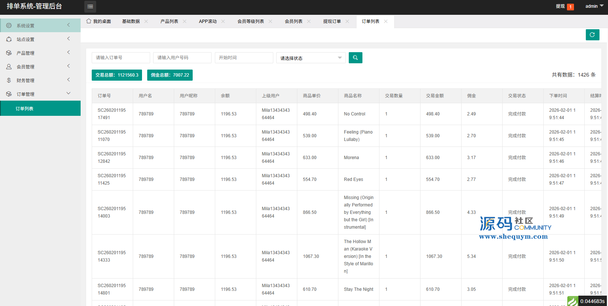Image resolution: width=608 pixels, height=306 pixels.
Task: Click the 提现 notification link
Action: click(560, 6)
